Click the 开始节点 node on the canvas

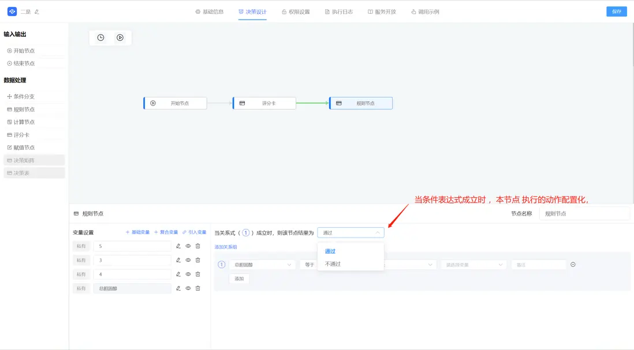pyautogui.click(x=175, y=103)
